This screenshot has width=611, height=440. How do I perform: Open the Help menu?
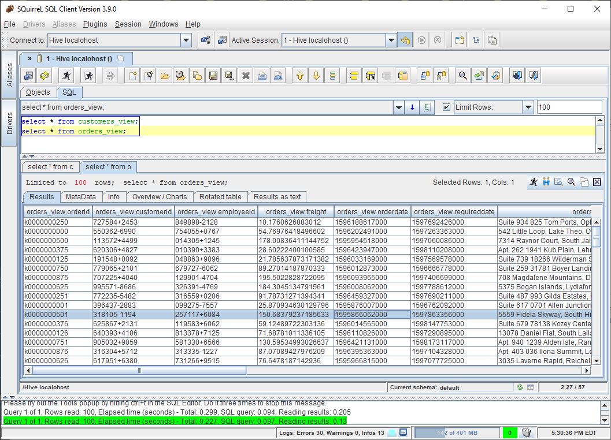(193, 24)
